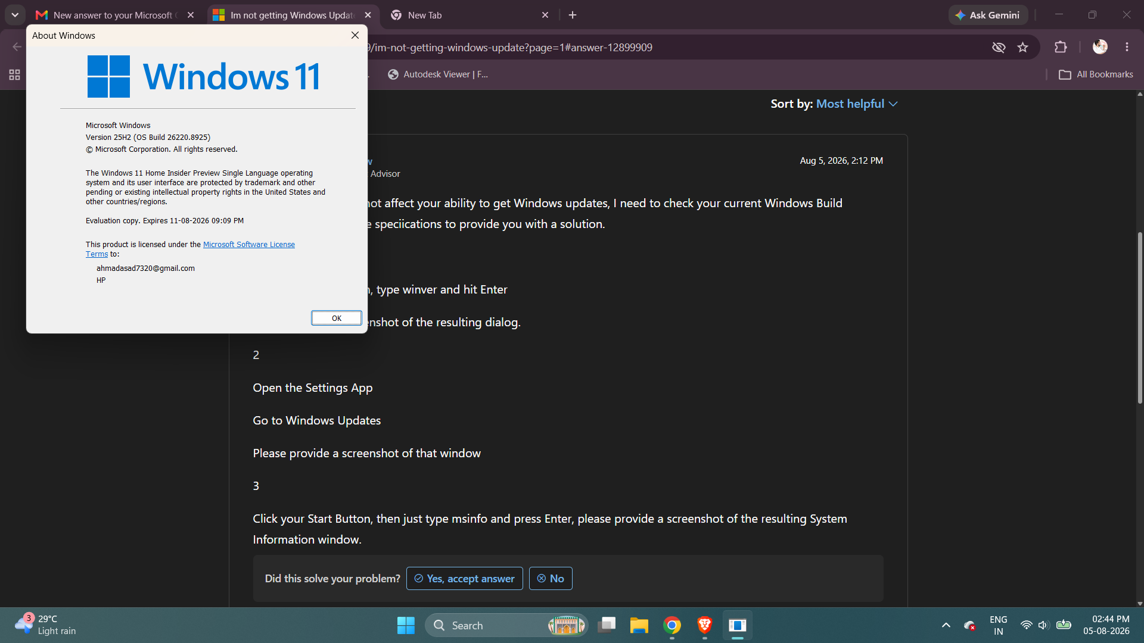Close the About Windows dialog

pyautogui.click(x=355, y=35)
